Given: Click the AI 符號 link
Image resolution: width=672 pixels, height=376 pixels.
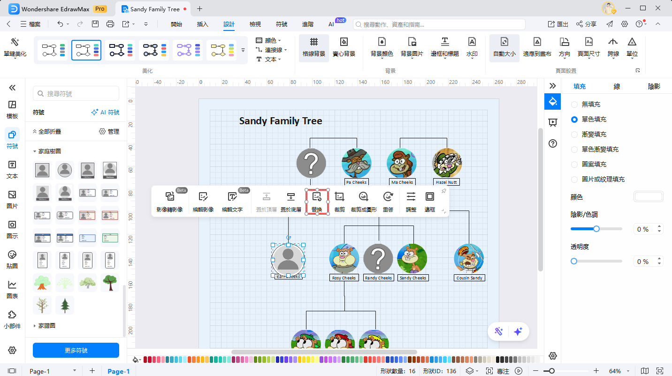Looking at the screenshot, I should 105,113.
